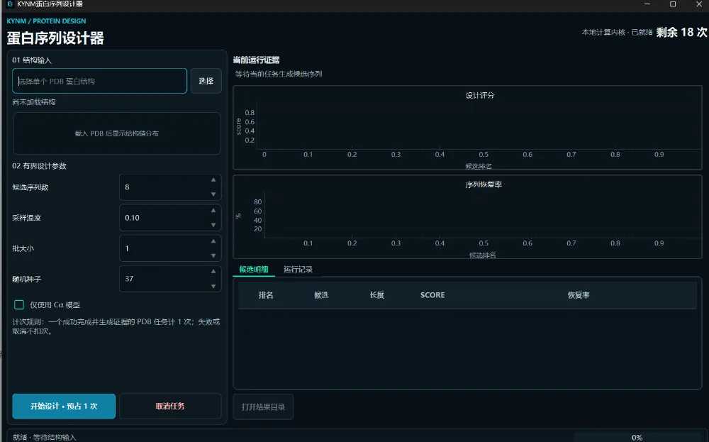Sort table by the 长度 column header
The width and height of the screenshot is (709, 442).
tap(377, 295)
